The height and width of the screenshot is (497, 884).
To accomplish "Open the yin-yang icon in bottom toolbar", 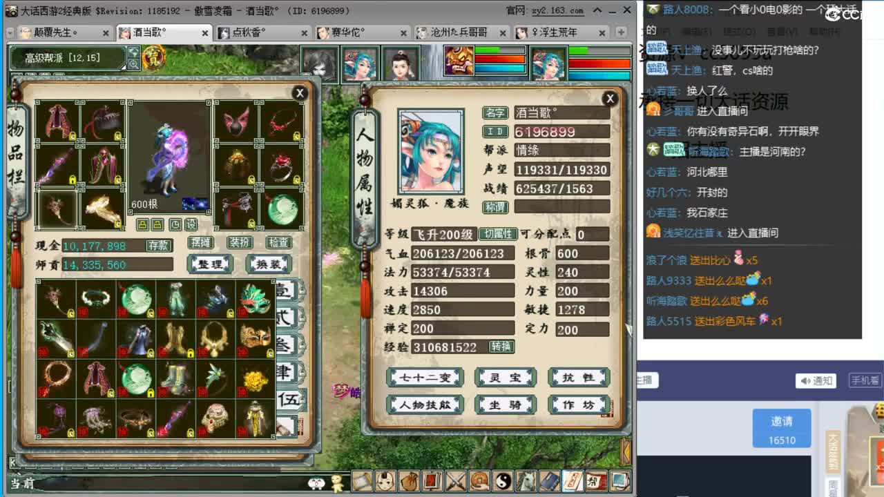I will [x=503, y=480].
